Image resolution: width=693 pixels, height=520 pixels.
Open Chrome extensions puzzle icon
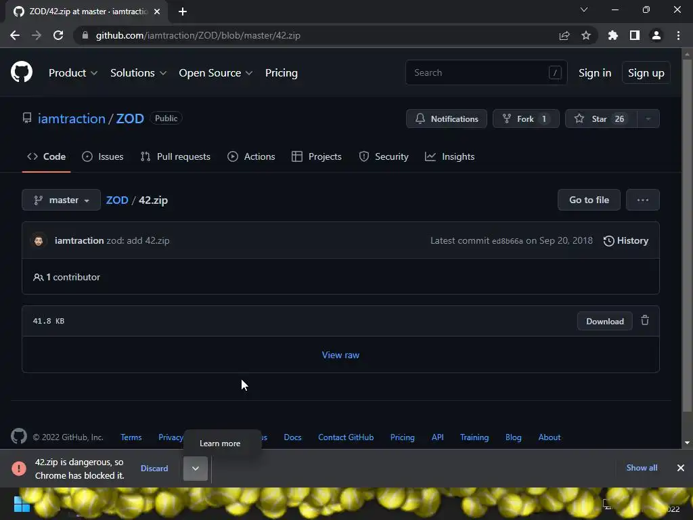point(613,35)
